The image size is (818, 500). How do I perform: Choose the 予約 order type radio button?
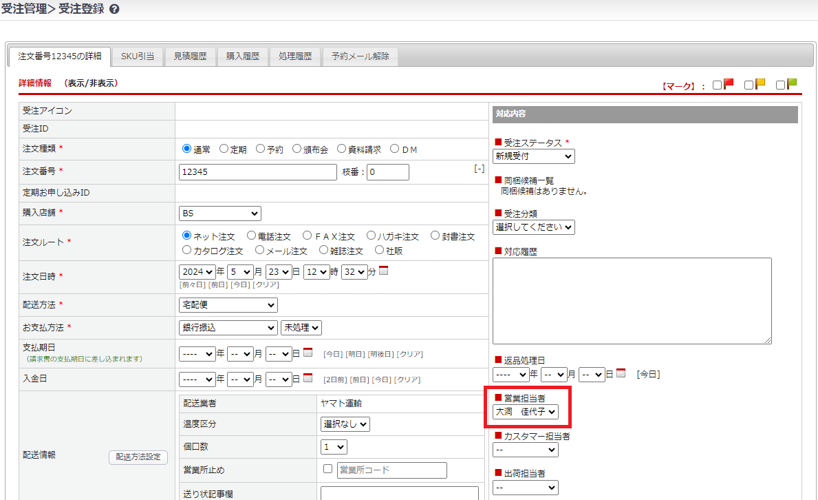point(261,149)
